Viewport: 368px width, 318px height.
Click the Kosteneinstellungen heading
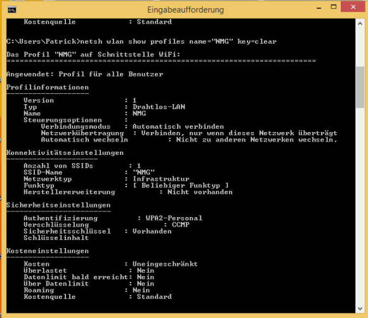coord(48,251)
